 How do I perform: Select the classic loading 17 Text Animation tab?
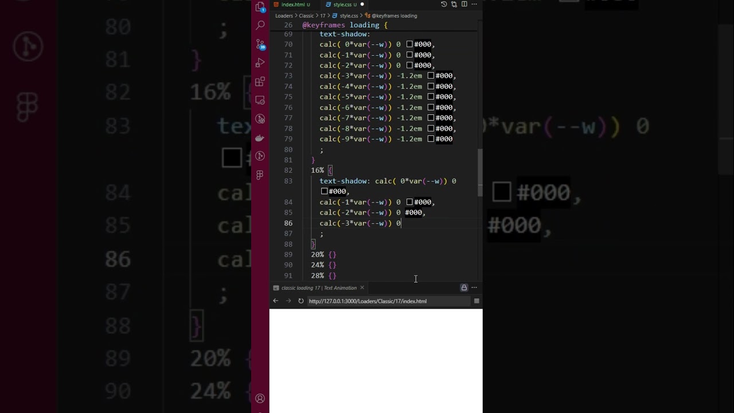point(319,287)
